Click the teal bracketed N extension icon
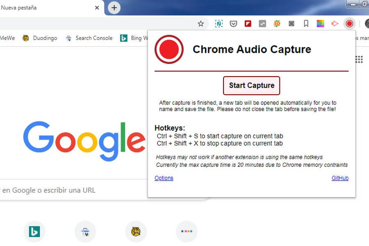Screen dimensions: 369x246 click(x=219, y=23)
